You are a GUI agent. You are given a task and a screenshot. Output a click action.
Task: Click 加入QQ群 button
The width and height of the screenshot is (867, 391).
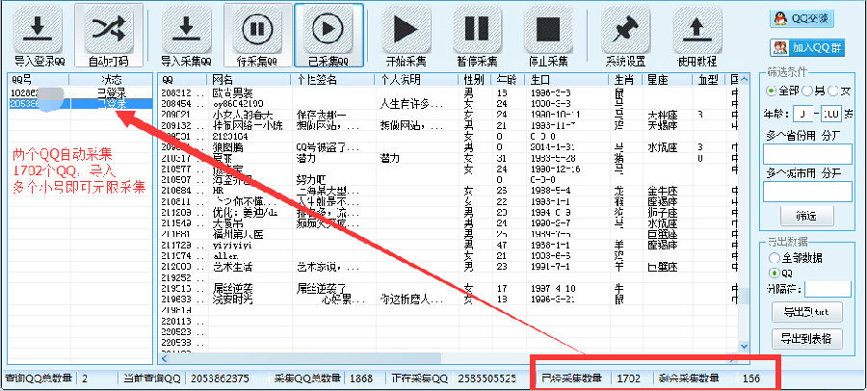click(x=807, y=47)
